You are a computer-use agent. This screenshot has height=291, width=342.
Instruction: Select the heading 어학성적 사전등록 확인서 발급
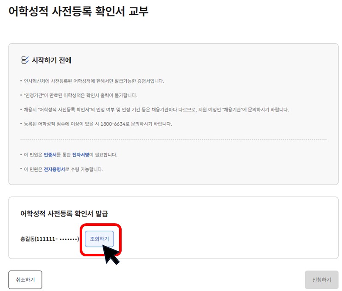64,214
